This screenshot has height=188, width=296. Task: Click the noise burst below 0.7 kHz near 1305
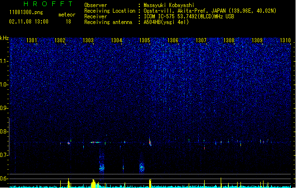click(x=142, y=167)
